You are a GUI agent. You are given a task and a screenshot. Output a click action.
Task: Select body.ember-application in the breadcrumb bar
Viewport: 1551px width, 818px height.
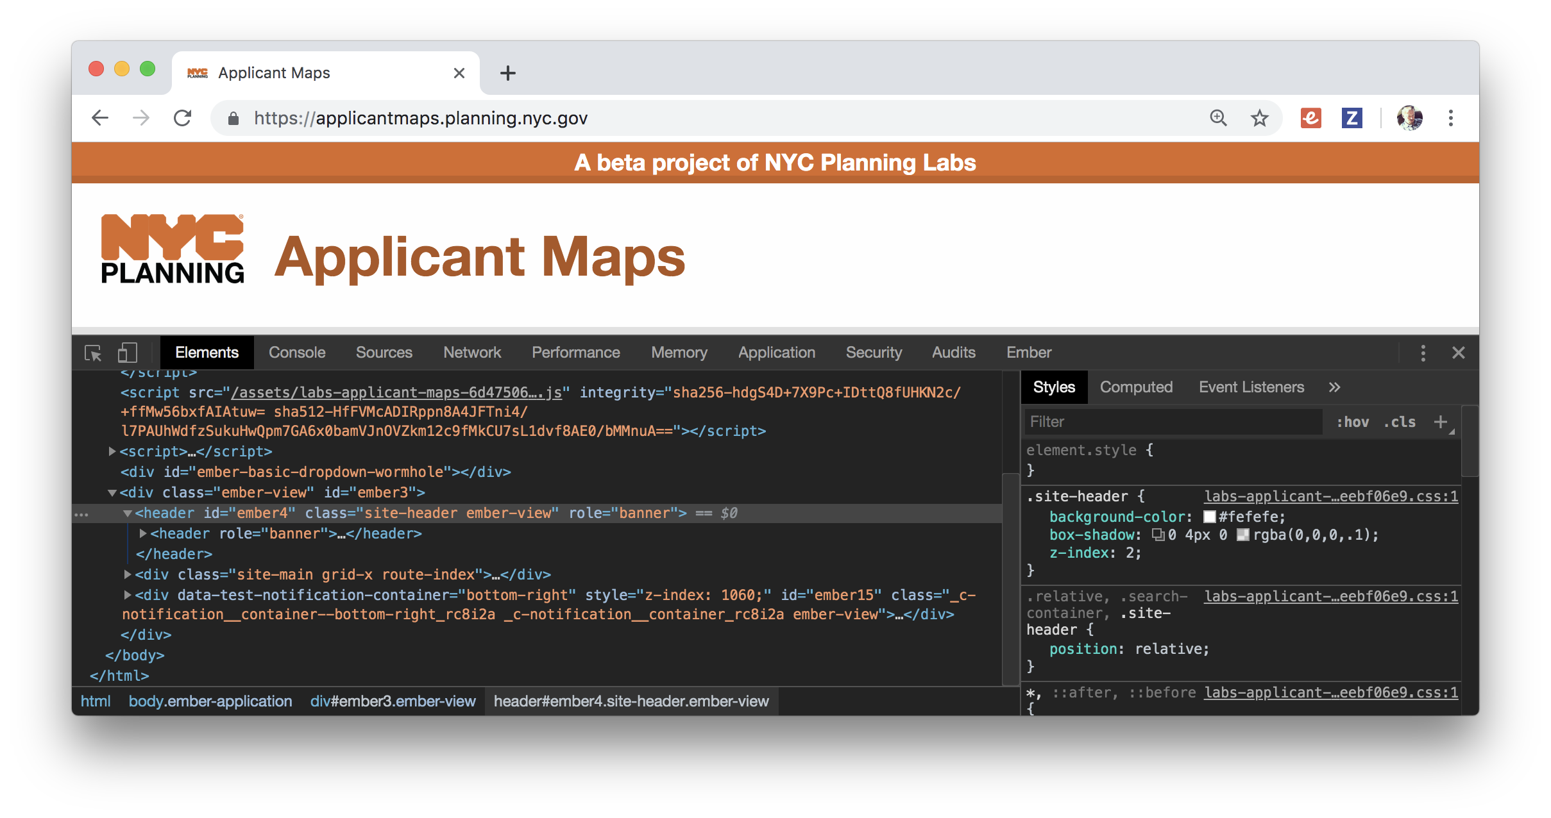(210, 701)
